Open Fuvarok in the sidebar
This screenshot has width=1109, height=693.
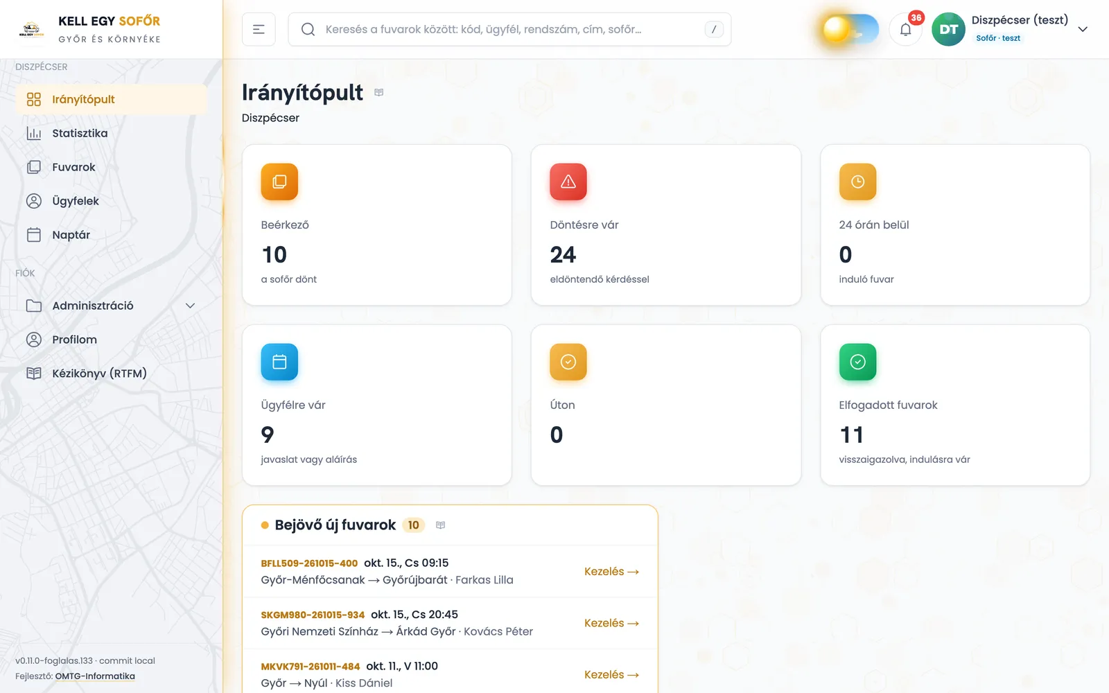pyautogui.click(x=111, y=167)
